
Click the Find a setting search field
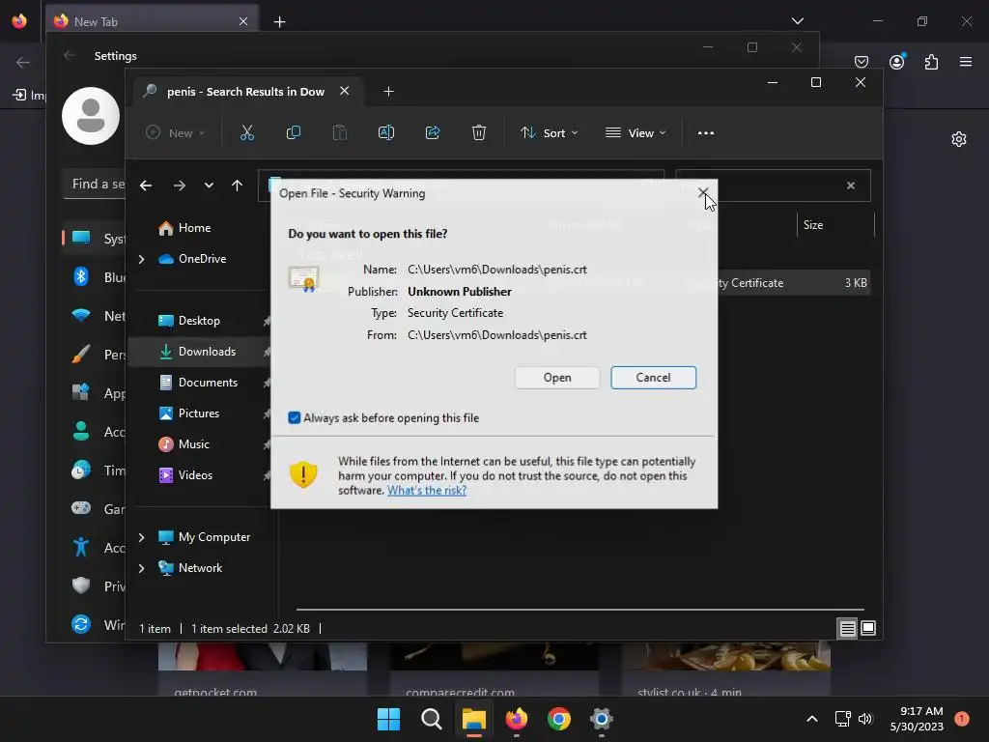95,185
